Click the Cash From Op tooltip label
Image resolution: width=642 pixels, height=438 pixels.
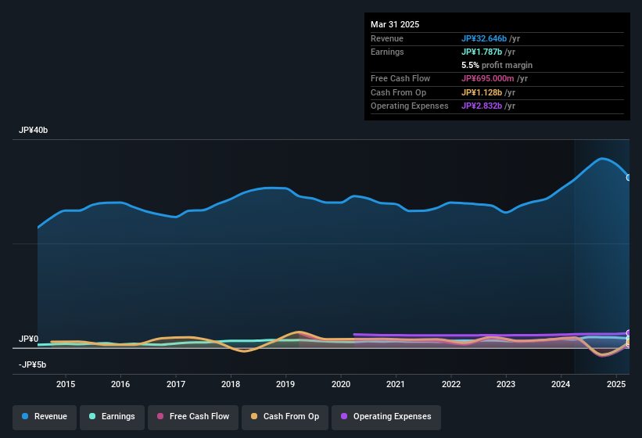(x=398, y=92)
